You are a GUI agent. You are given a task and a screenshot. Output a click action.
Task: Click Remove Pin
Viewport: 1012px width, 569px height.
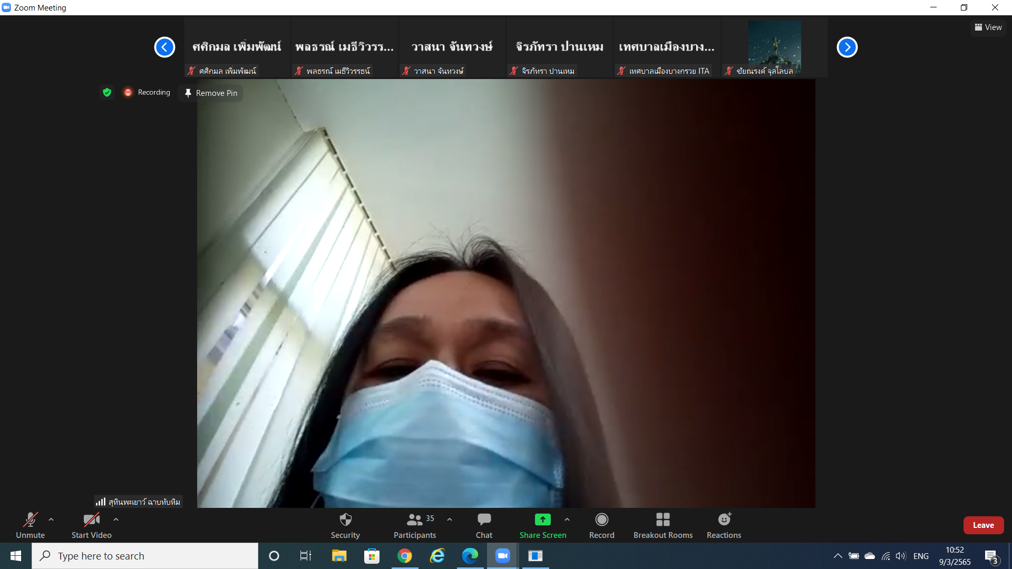(211, 93)
